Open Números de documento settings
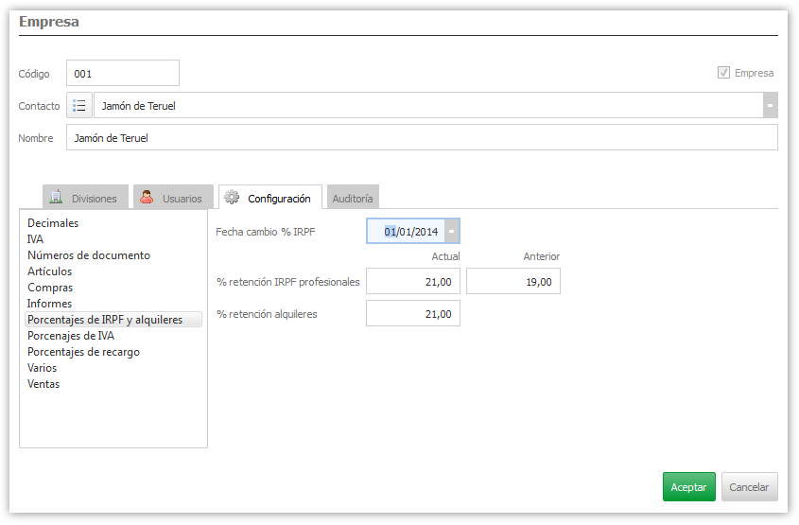799x525 pixels. [89, 255]
